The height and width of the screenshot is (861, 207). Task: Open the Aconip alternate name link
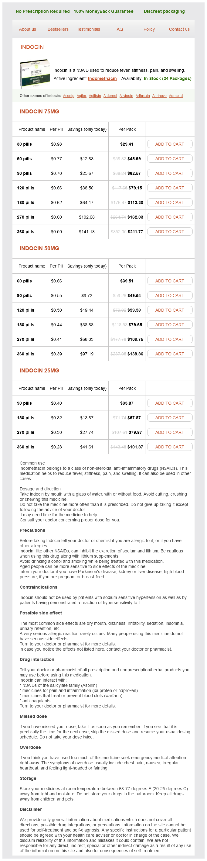(x=69, y=96)
